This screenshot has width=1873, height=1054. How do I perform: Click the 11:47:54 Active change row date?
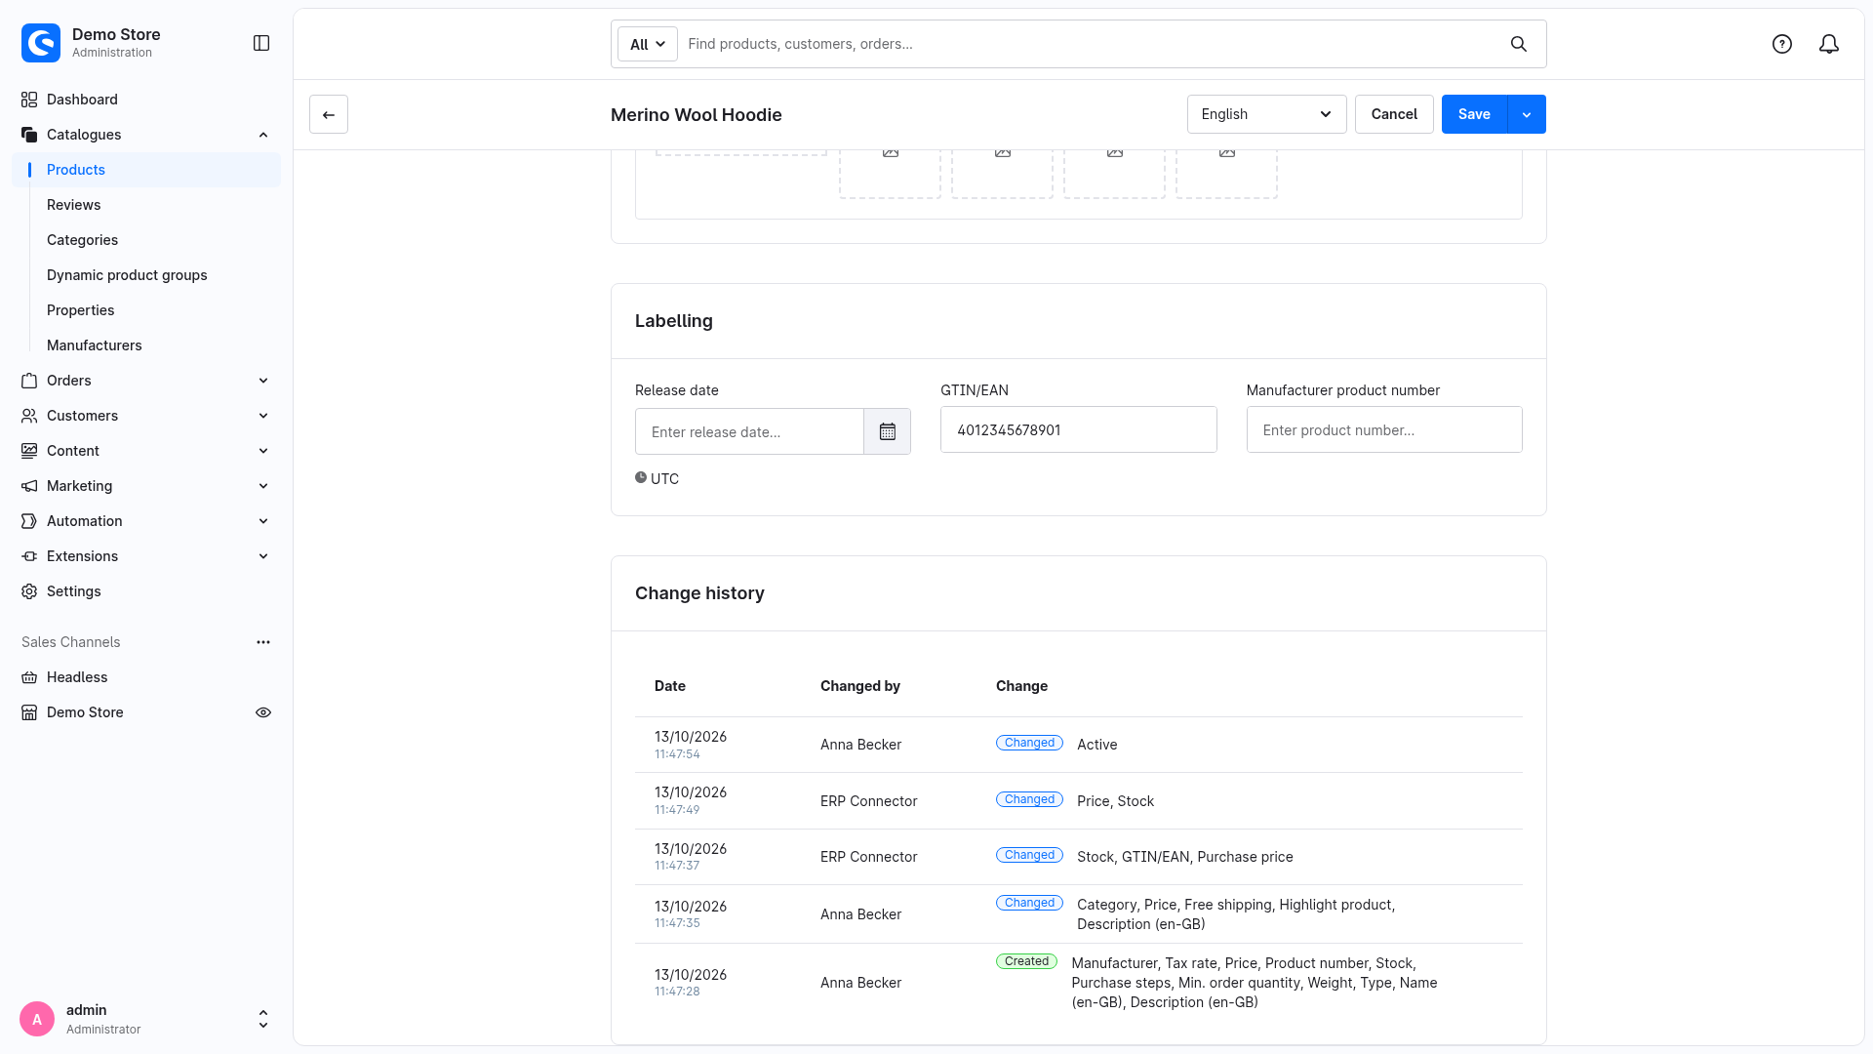(x=691, y=745)
